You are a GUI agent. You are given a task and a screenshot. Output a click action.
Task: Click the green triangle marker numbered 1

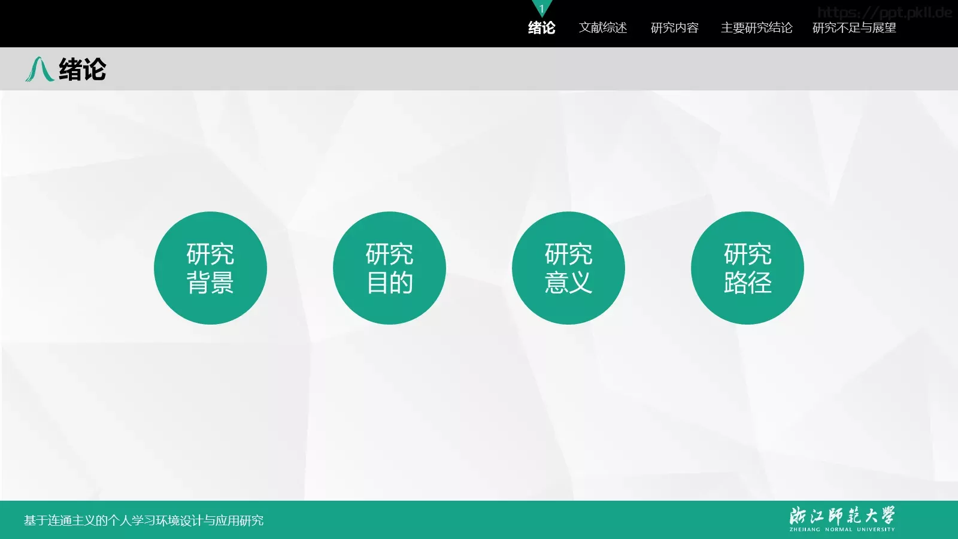(541, 8)
